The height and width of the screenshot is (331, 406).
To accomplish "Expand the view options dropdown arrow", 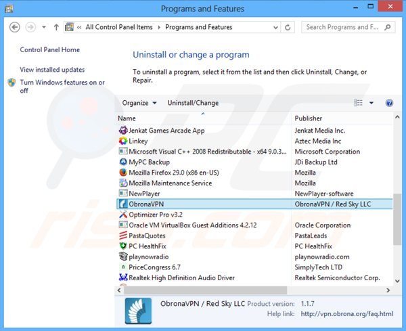I will point(371,103).
